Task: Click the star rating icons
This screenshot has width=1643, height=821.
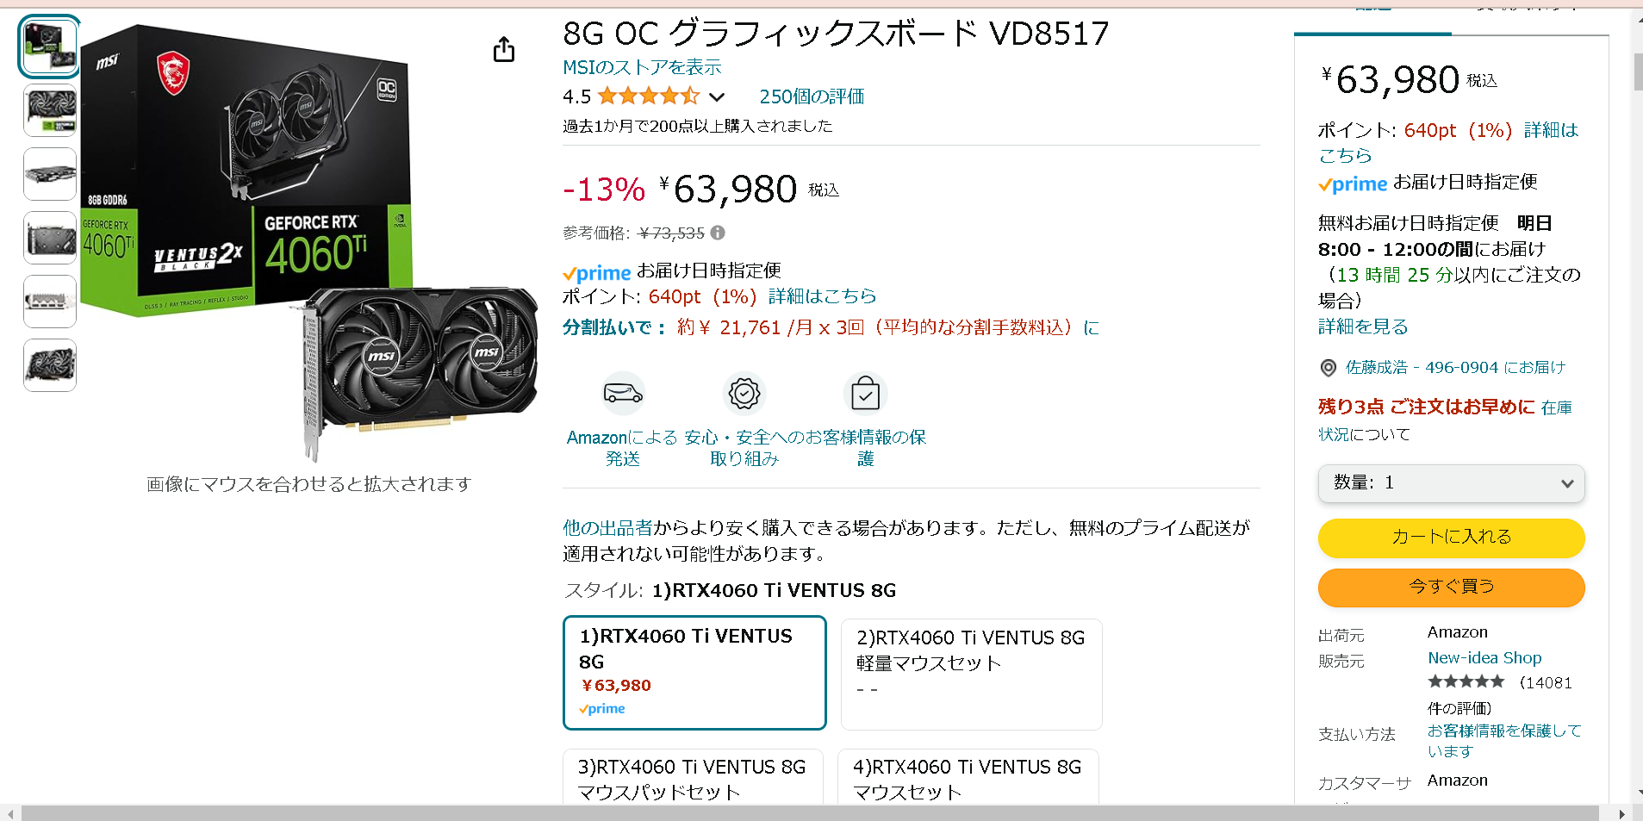Action: [649, 96]
